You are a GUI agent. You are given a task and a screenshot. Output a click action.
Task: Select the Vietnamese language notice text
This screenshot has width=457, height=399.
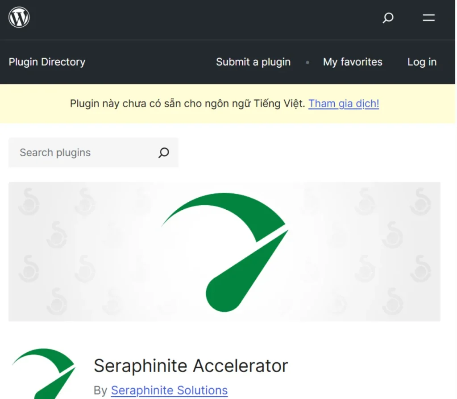(x=187, y=103)
